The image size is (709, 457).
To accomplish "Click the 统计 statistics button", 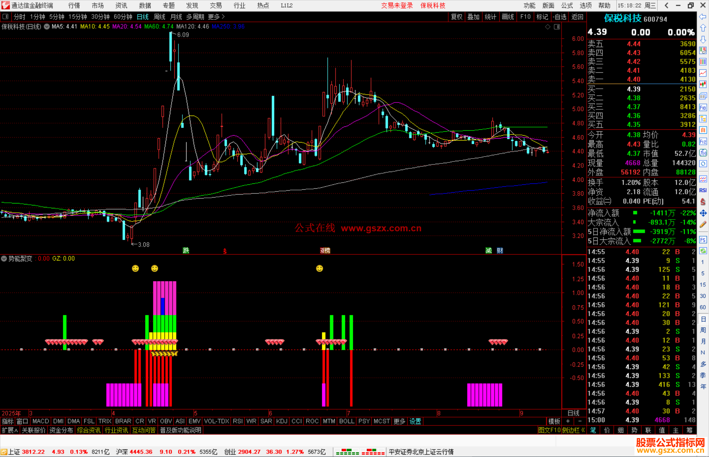I will click(490, 17).
